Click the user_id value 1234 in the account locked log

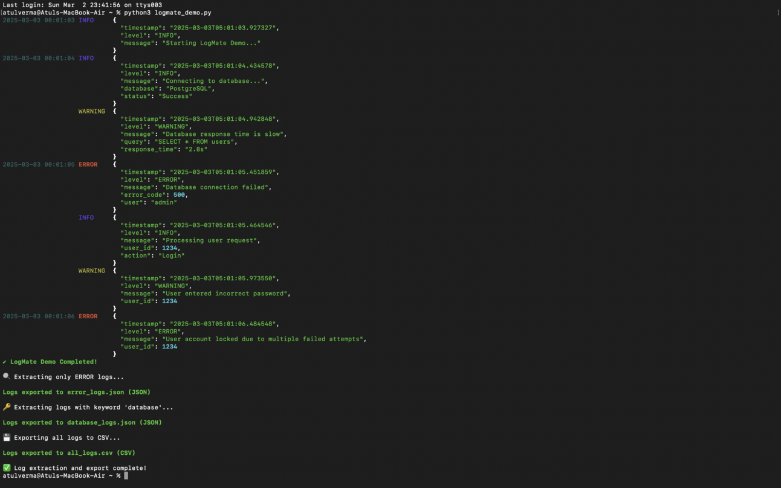(x=169, y=347)
